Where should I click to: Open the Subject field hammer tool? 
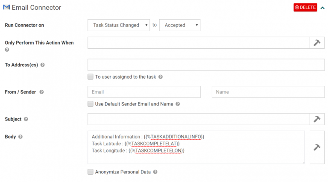click(x=317, y=119)
